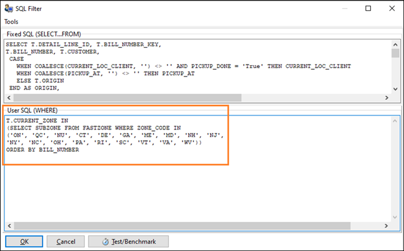Click 'ELSE T.ORIGIN' line
Viewport: 404px width, 251px height.
pyautogui.click(x=40, y=81)
